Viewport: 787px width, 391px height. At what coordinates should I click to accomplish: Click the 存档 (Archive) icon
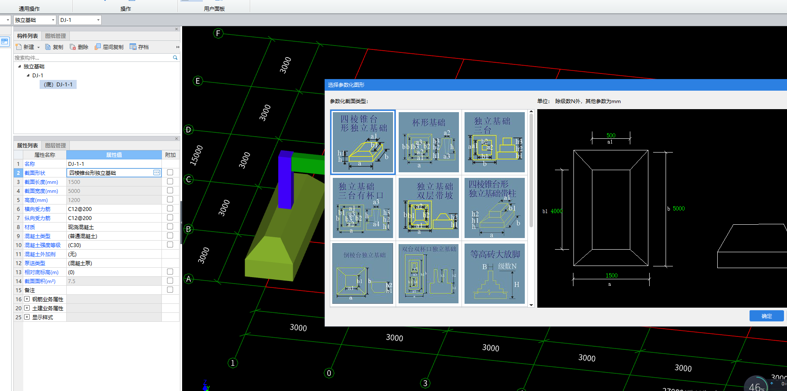[x=133, y=47]
